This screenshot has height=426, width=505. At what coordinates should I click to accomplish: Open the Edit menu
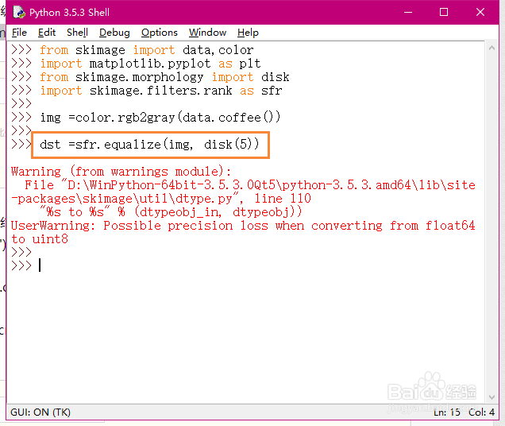click(x=47, y=33)
